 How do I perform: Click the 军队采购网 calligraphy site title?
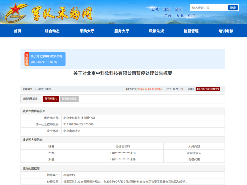pyautogui.click(x=62, y=14)
